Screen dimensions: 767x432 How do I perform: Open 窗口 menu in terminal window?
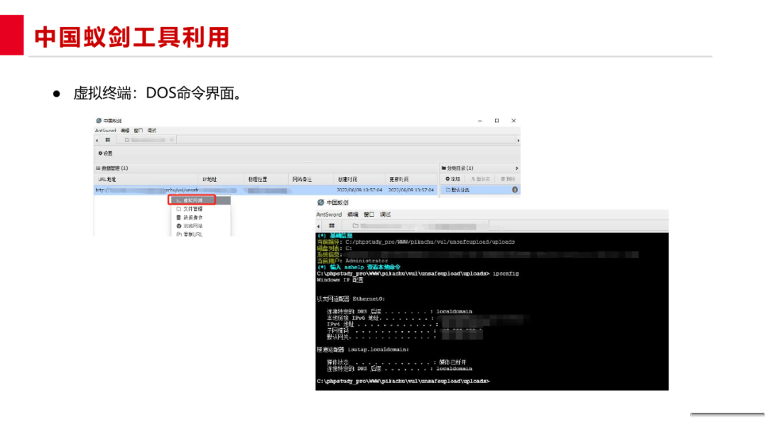[369, 215]
